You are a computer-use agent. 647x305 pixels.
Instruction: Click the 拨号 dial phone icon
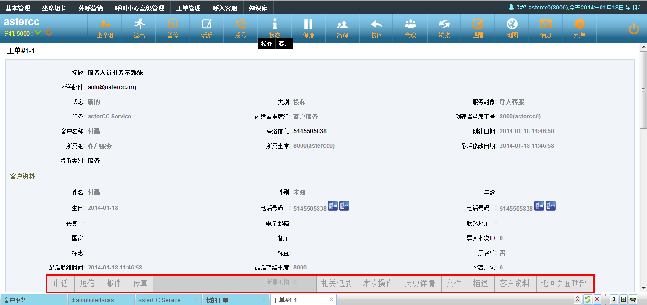click(x=240, y=25)
